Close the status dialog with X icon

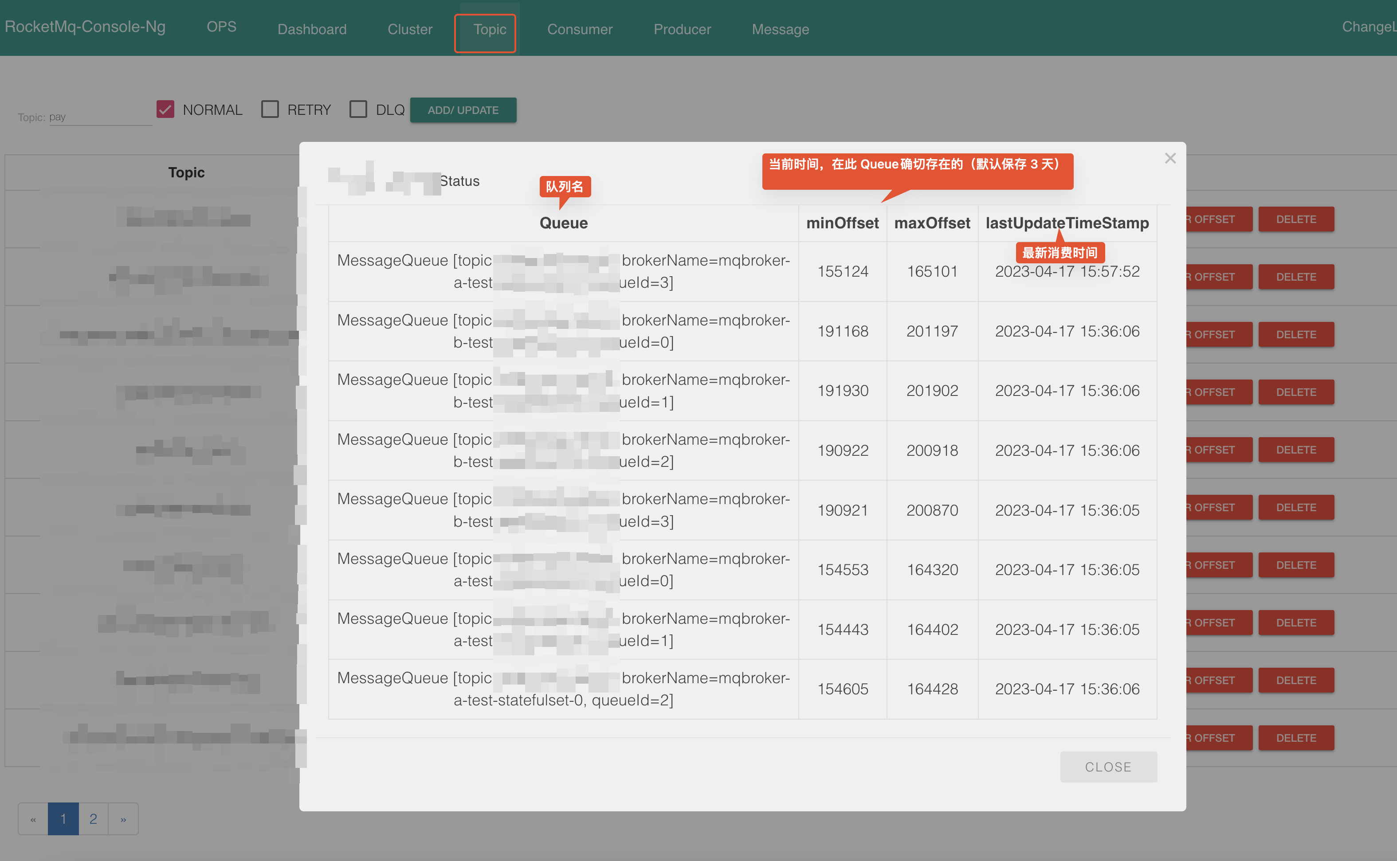1170,158
